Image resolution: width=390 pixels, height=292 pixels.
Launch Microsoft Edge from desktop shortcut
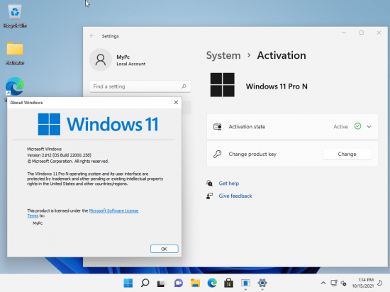[x=15, y=86]
